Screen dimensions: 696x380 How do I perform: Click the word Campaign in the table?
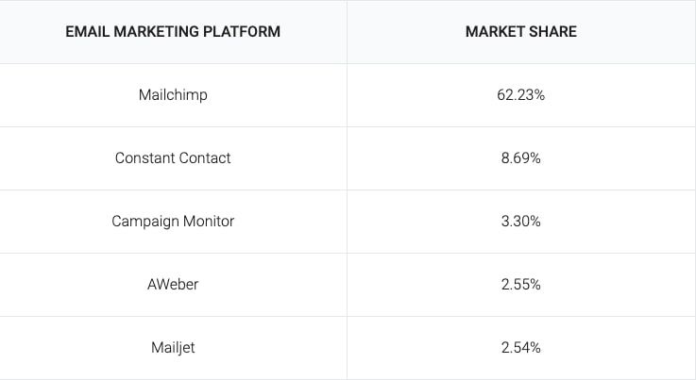click(145, 222)
